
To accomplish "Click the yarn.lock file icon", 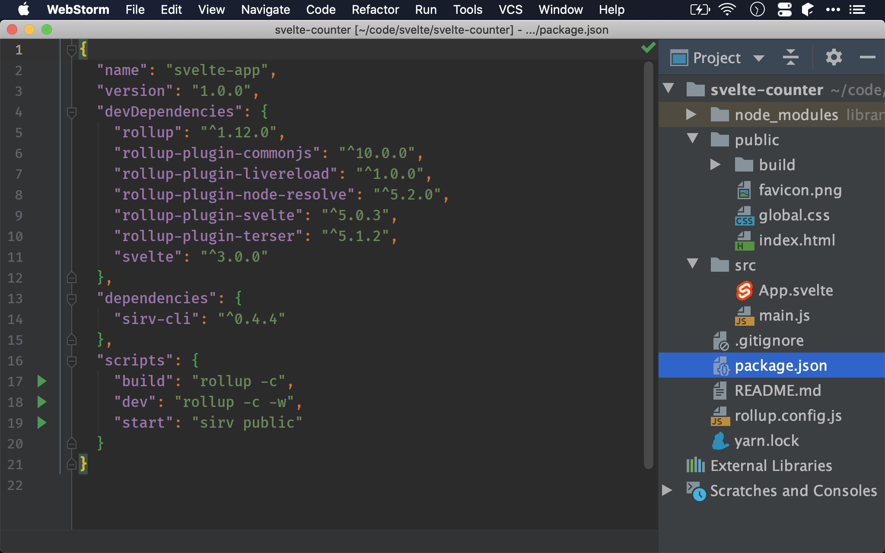I will click(720, 441).
